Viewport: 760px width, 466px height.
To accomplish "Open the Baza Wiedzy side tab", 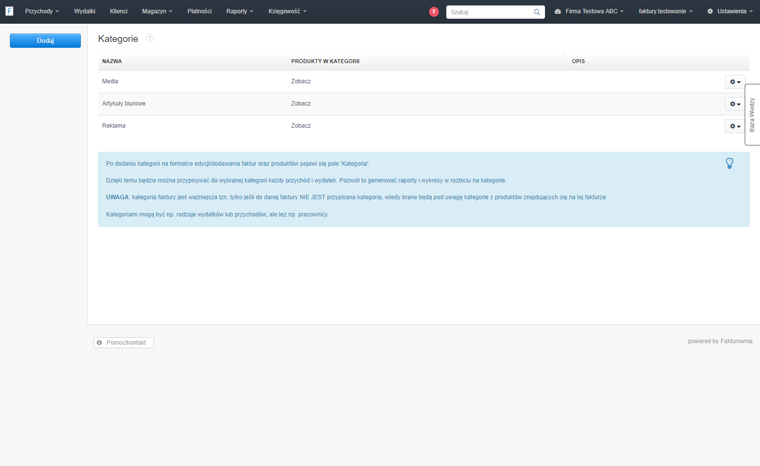I will point(752,114).
